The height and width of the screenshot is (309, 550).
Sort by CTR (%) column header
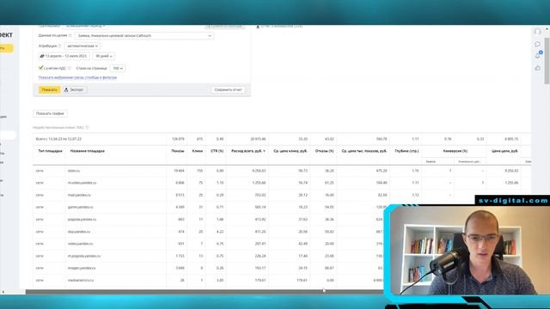(217, 151)
